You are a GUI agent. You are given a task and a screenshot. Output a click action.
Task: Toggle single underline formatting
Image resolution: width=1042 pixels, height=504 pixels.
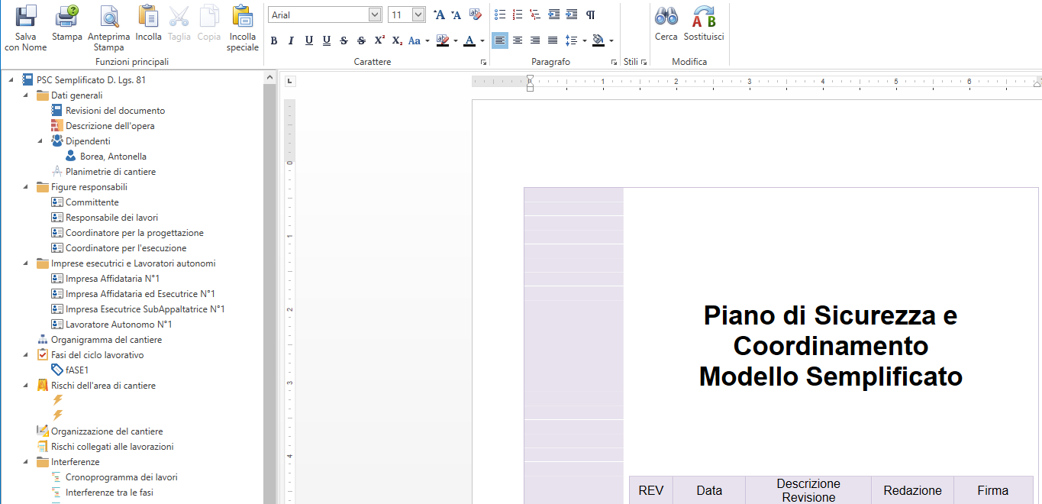pos(309,40)
